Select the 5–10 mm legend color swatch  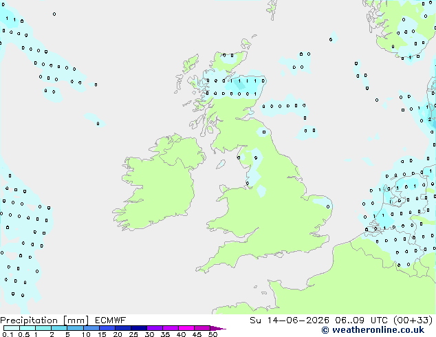(76, 328)
